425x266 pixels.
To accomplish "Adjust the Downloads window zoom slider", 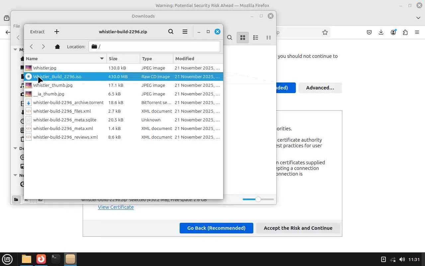I will click(x=258, y=199).
